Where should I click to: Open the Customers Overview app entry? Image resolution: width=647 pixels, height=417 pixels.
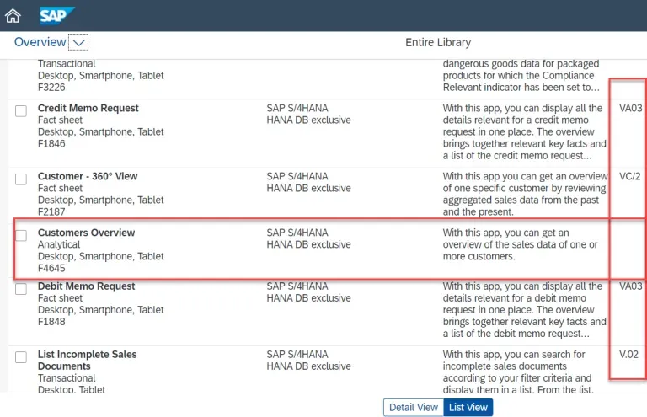click(x=86, y=233)
